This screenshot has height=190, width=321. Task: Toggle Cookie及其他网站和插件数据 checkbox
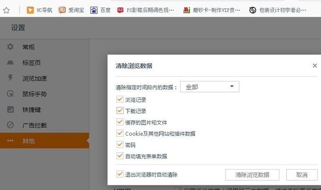(x=120, y=133)
